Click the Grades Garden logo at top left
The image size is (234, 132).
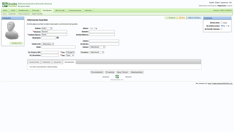10,5
